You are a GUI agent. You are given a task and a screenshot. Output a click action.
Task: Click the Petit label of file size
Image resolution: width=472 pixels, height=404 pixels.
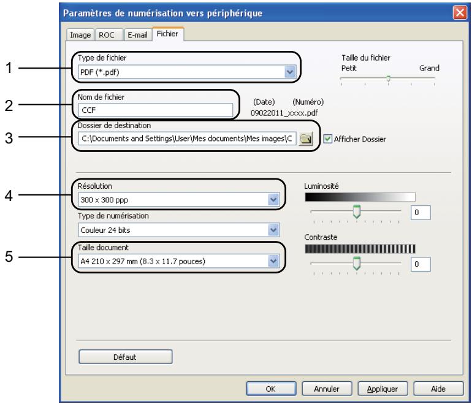[349, 68]
